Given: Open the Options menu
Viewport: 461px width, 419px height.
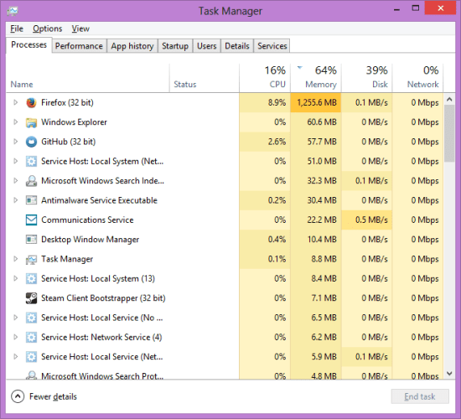Looking at the screenshot, I should [x=47, y=28].
